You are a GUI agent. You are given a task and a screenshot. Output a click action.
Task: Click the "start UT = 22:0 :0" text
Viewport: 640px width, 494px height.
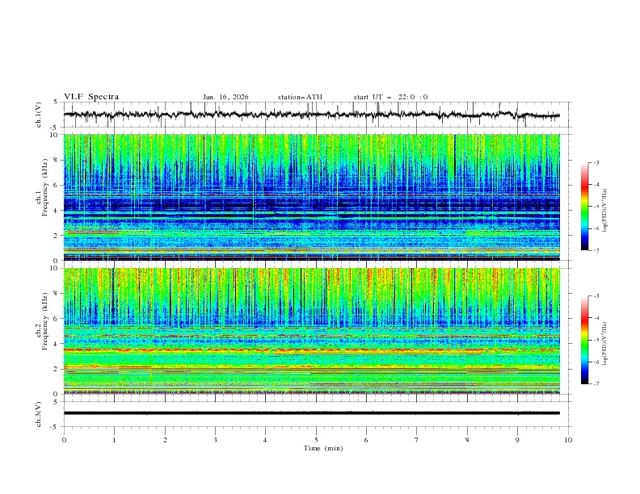coord(390,97)
